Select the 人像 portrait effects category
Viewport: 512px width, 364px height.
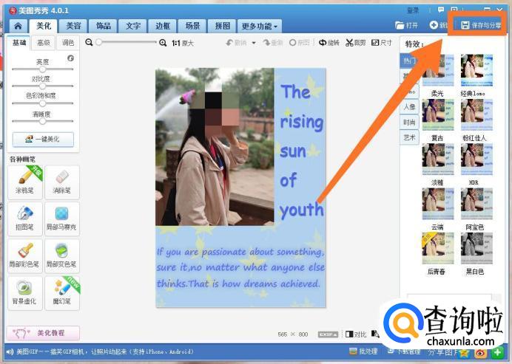click(409, 106)
